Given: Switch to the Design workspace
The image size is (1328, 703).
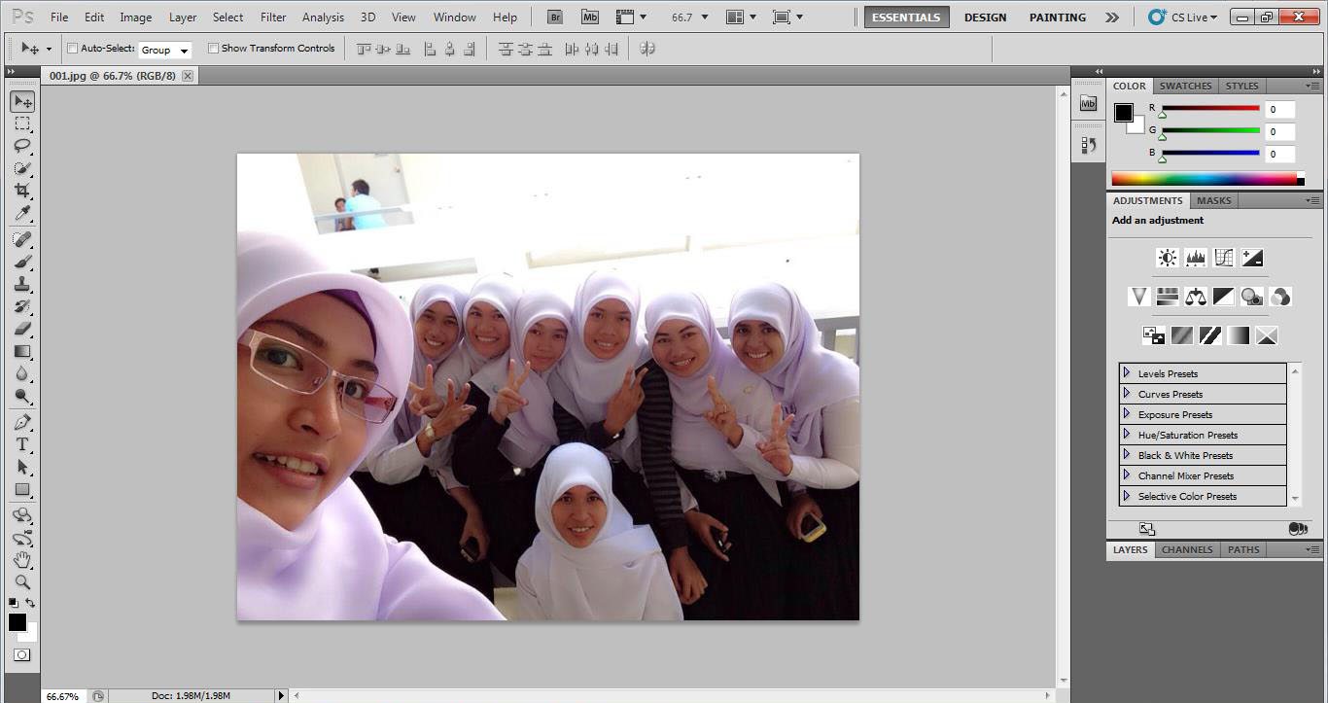Looking at the screenshot, I should coord(985,17).
